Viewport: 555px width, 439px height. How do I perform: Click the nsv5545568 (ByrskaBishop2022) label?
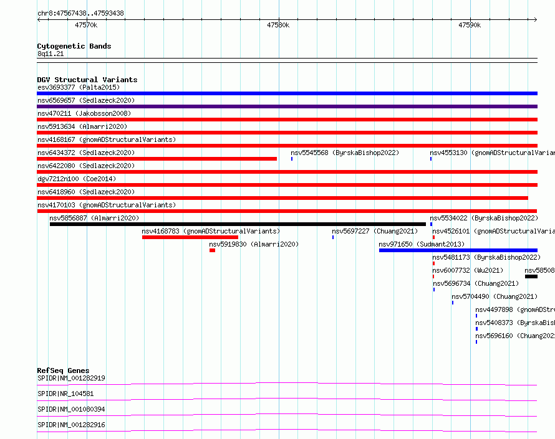pos(345,153)
